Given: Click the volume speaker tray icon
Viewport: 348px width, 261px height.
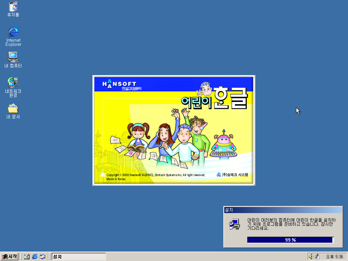Looking at the screenshot, I should (311, 257).
